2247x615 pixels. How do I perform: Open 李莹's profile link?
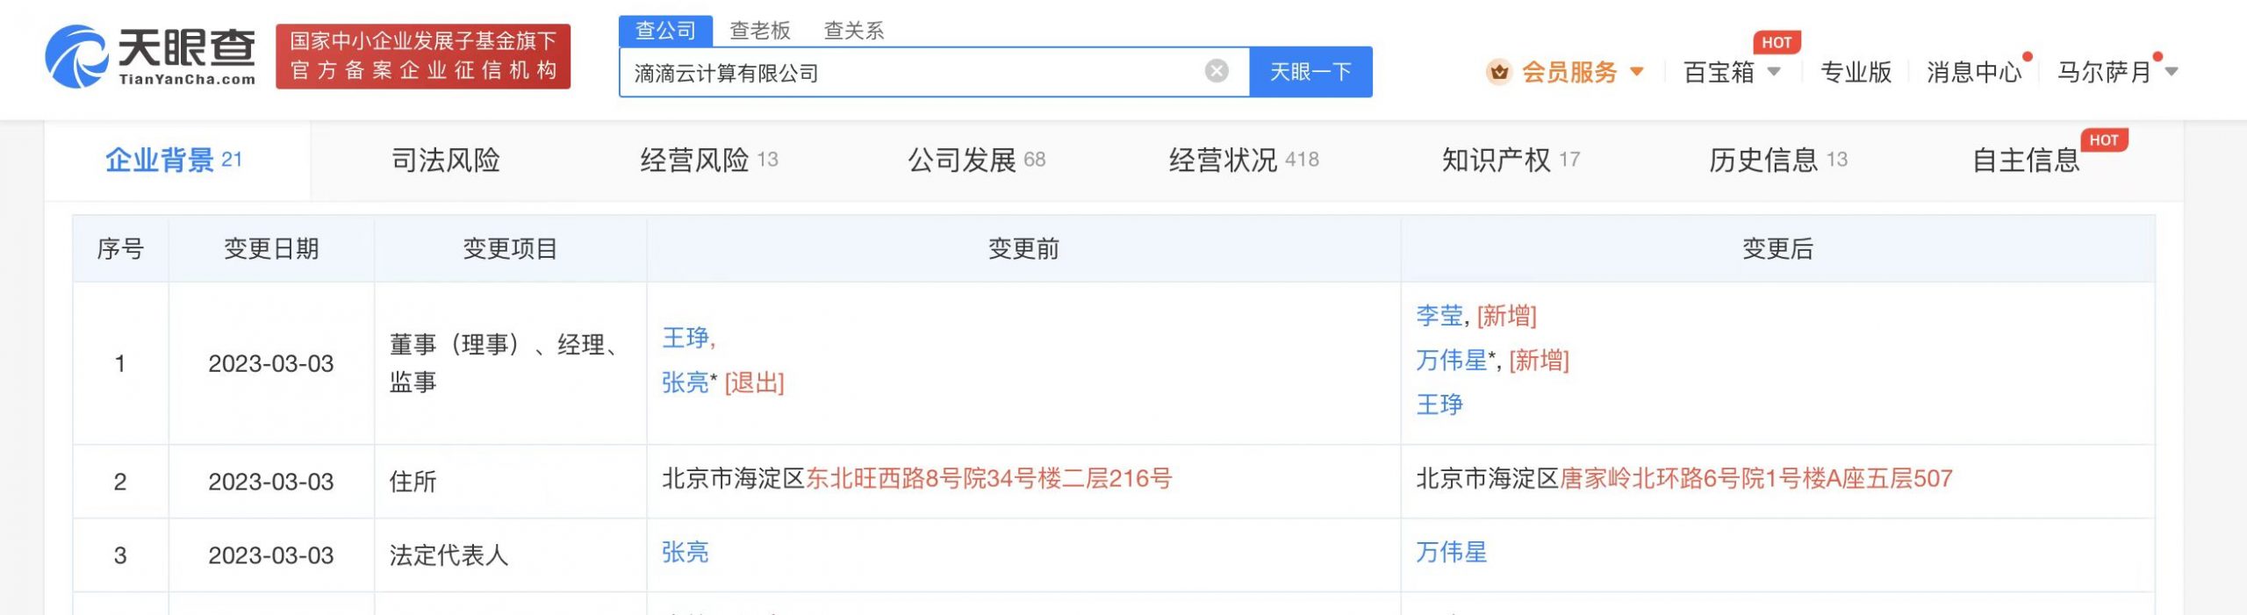[x=1439, y=315]
